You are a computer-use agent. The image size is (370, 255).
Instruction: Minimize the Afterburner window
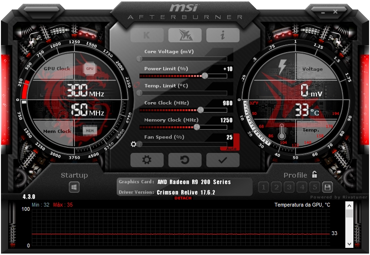click(x=323, y=12)
